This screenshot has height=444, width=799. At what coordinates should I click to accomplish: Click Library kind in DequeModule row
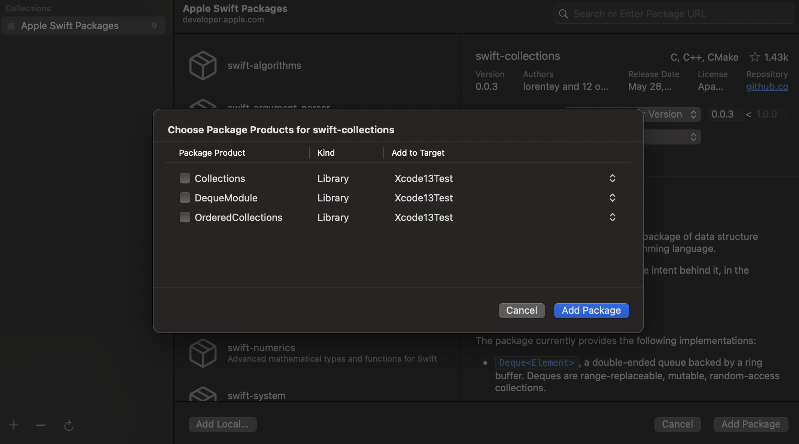point(333,198)
